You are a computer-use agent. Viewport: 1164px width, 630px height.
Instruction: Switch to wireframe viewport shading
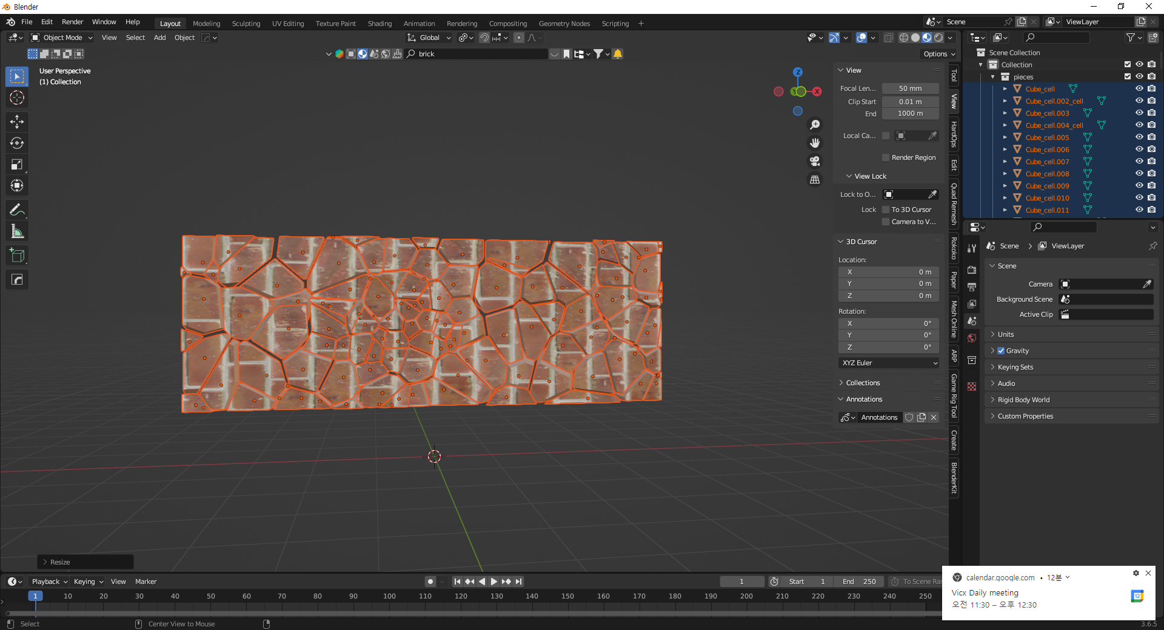904,38
